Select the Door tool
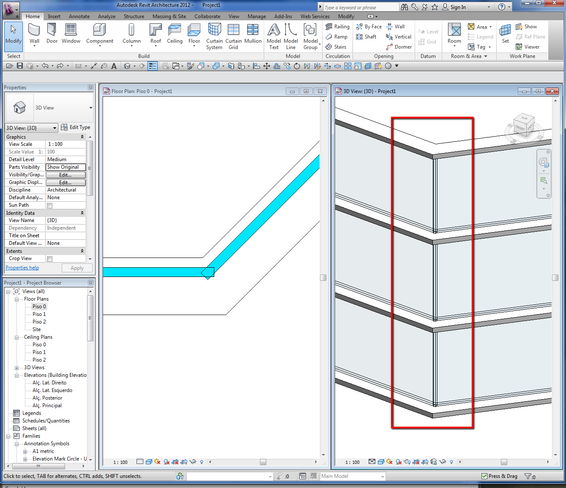This screenshot has width=566, height=488. click(52, 34)
